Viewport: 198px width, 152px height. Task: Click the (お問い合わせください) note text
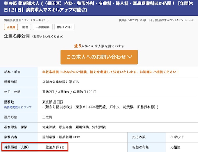[x=48, y=36]
